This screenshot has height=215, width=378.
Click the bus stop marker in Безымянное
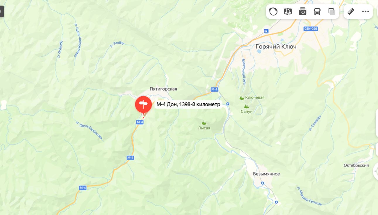[262, 183]
